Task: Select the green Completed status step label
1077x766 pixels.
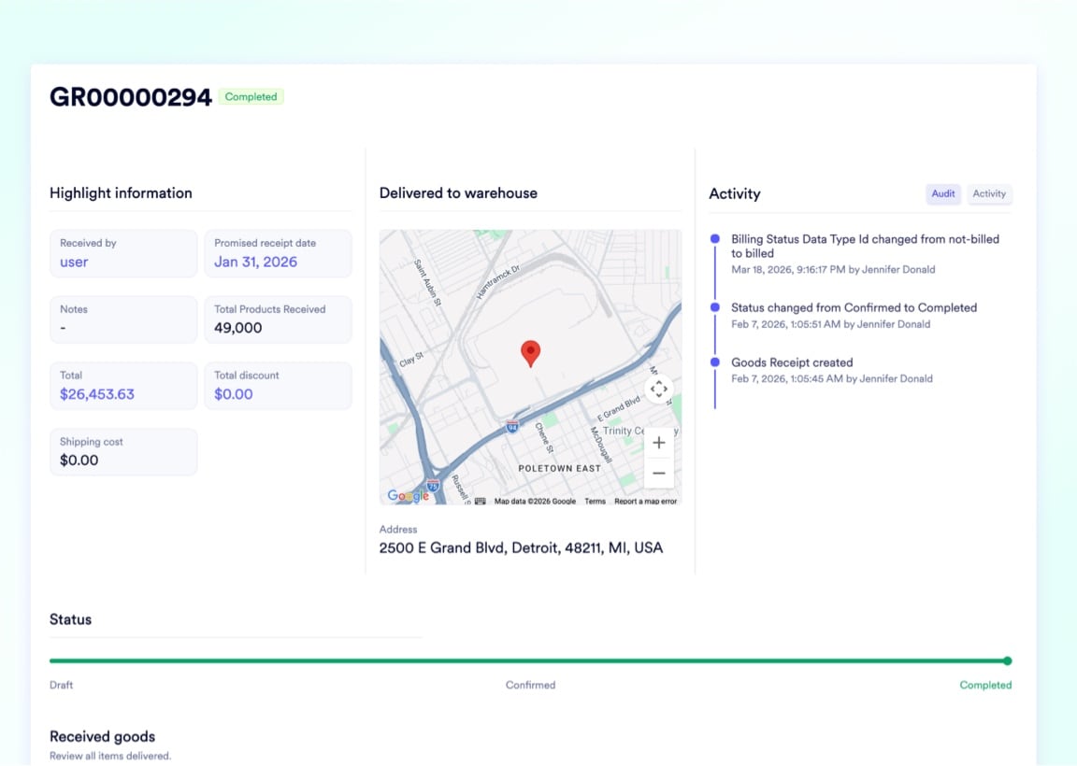Action: (x=985, y=685)
